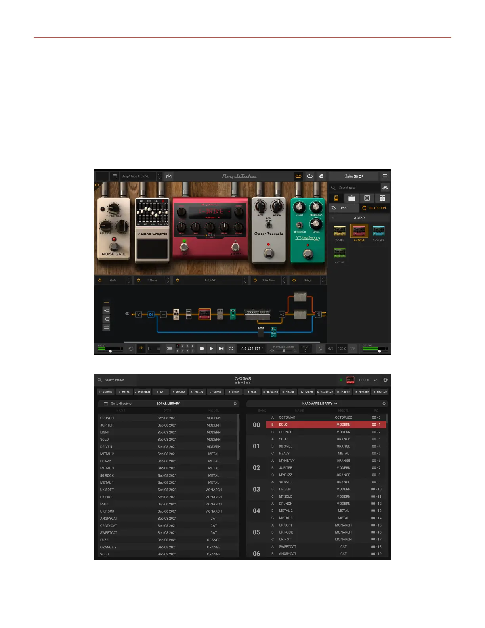This screenshot has width=485, height=628.
Task: Refresh the Hardware Library list
Action: [x=384, y=404]
